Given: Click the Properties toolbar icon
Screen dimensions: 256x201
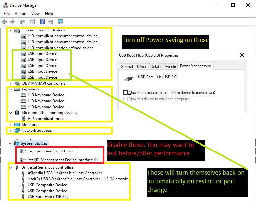Looking at the screenshot, I should click(32, 22).
